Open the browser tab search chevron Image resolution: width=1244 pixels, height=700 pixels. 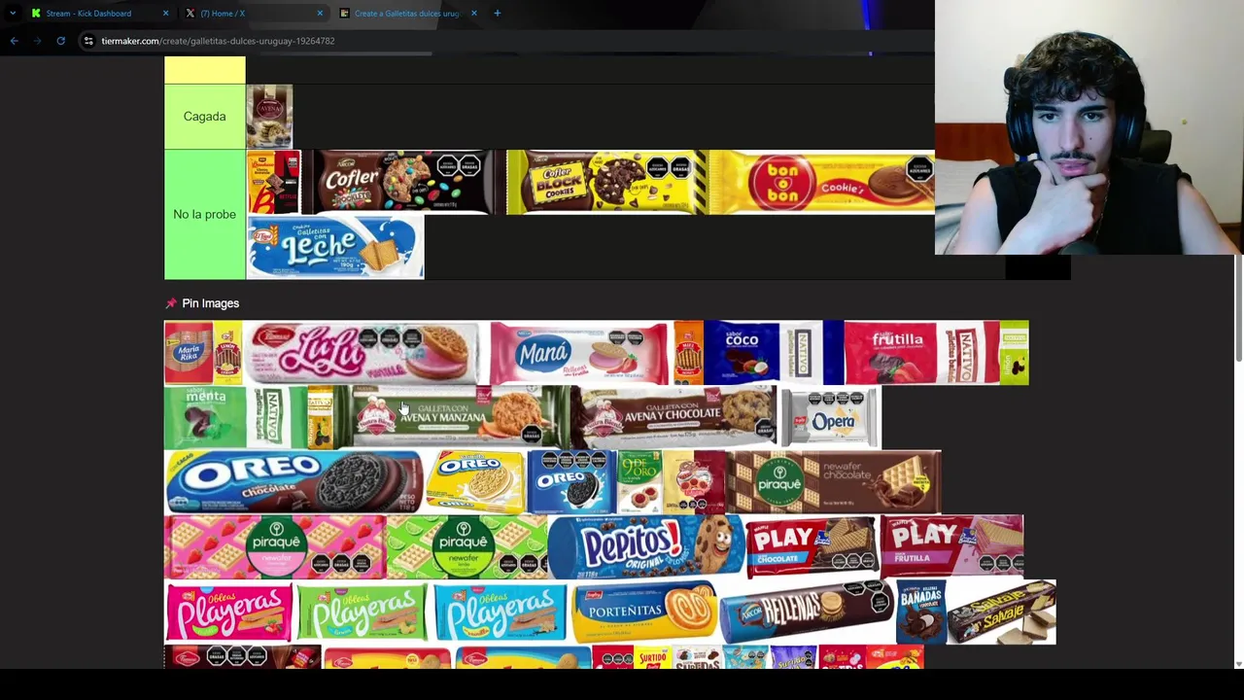(13, 13)
